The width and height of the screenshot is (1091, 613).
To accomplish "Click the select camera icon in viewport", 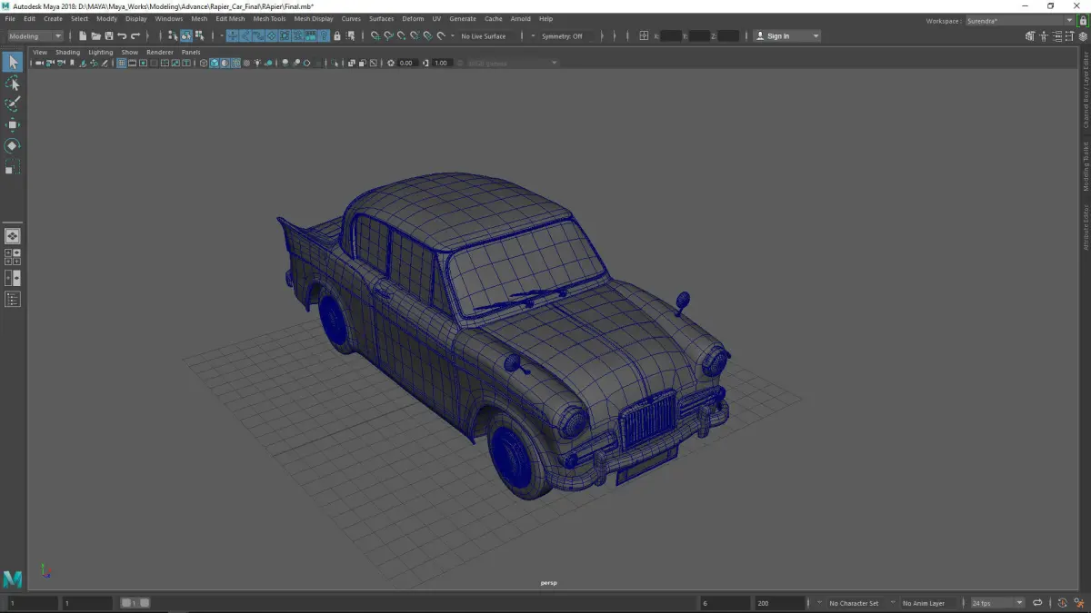I will pos(39,64).
